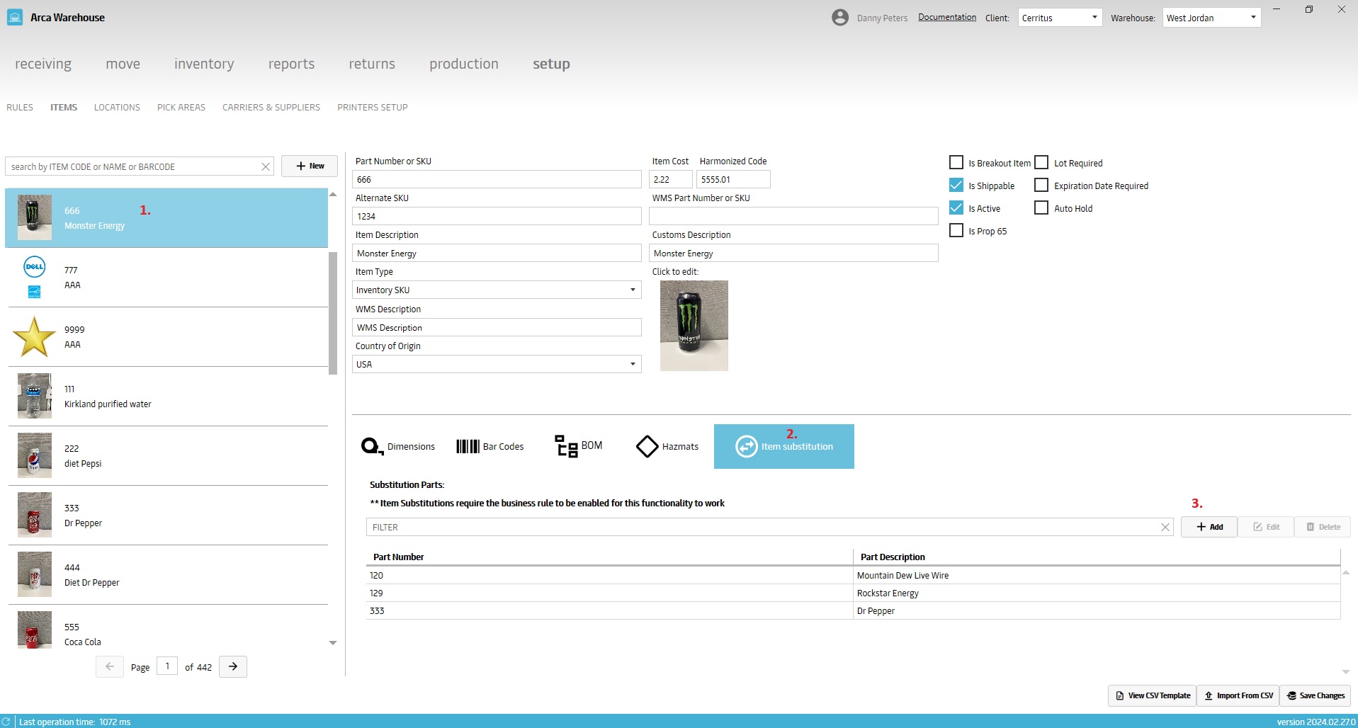This screenshot has width=1358, height=728.
Task: Click the refresh icon in status bar
Action: coord(6,722)
